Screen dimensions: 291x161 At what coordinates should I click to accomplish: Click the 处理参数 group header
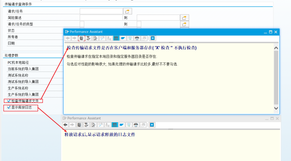tap(11, 55)
